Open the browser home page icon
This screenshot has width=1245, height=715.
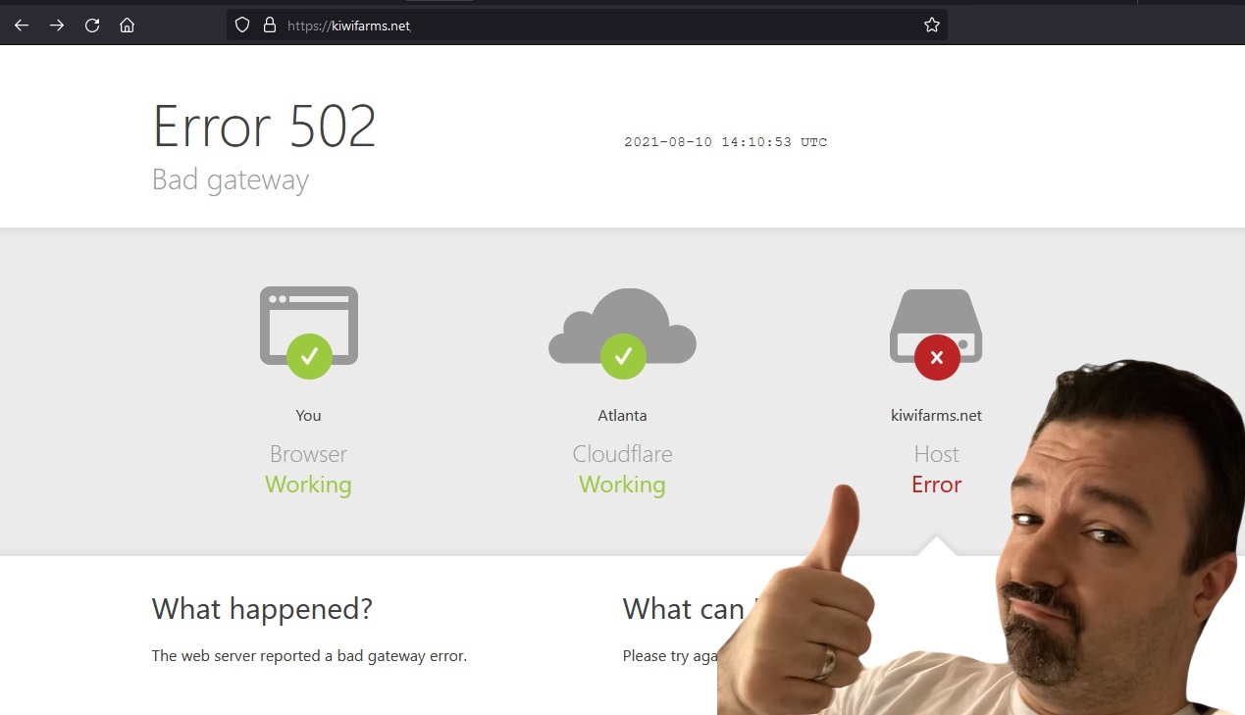[127, 26]
